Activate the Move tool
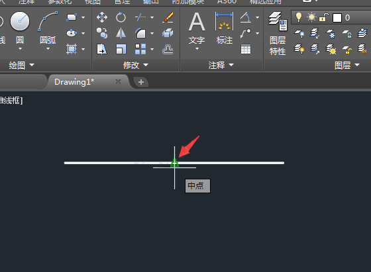Viewport: 371px width, 272px height. coord(102,17)
